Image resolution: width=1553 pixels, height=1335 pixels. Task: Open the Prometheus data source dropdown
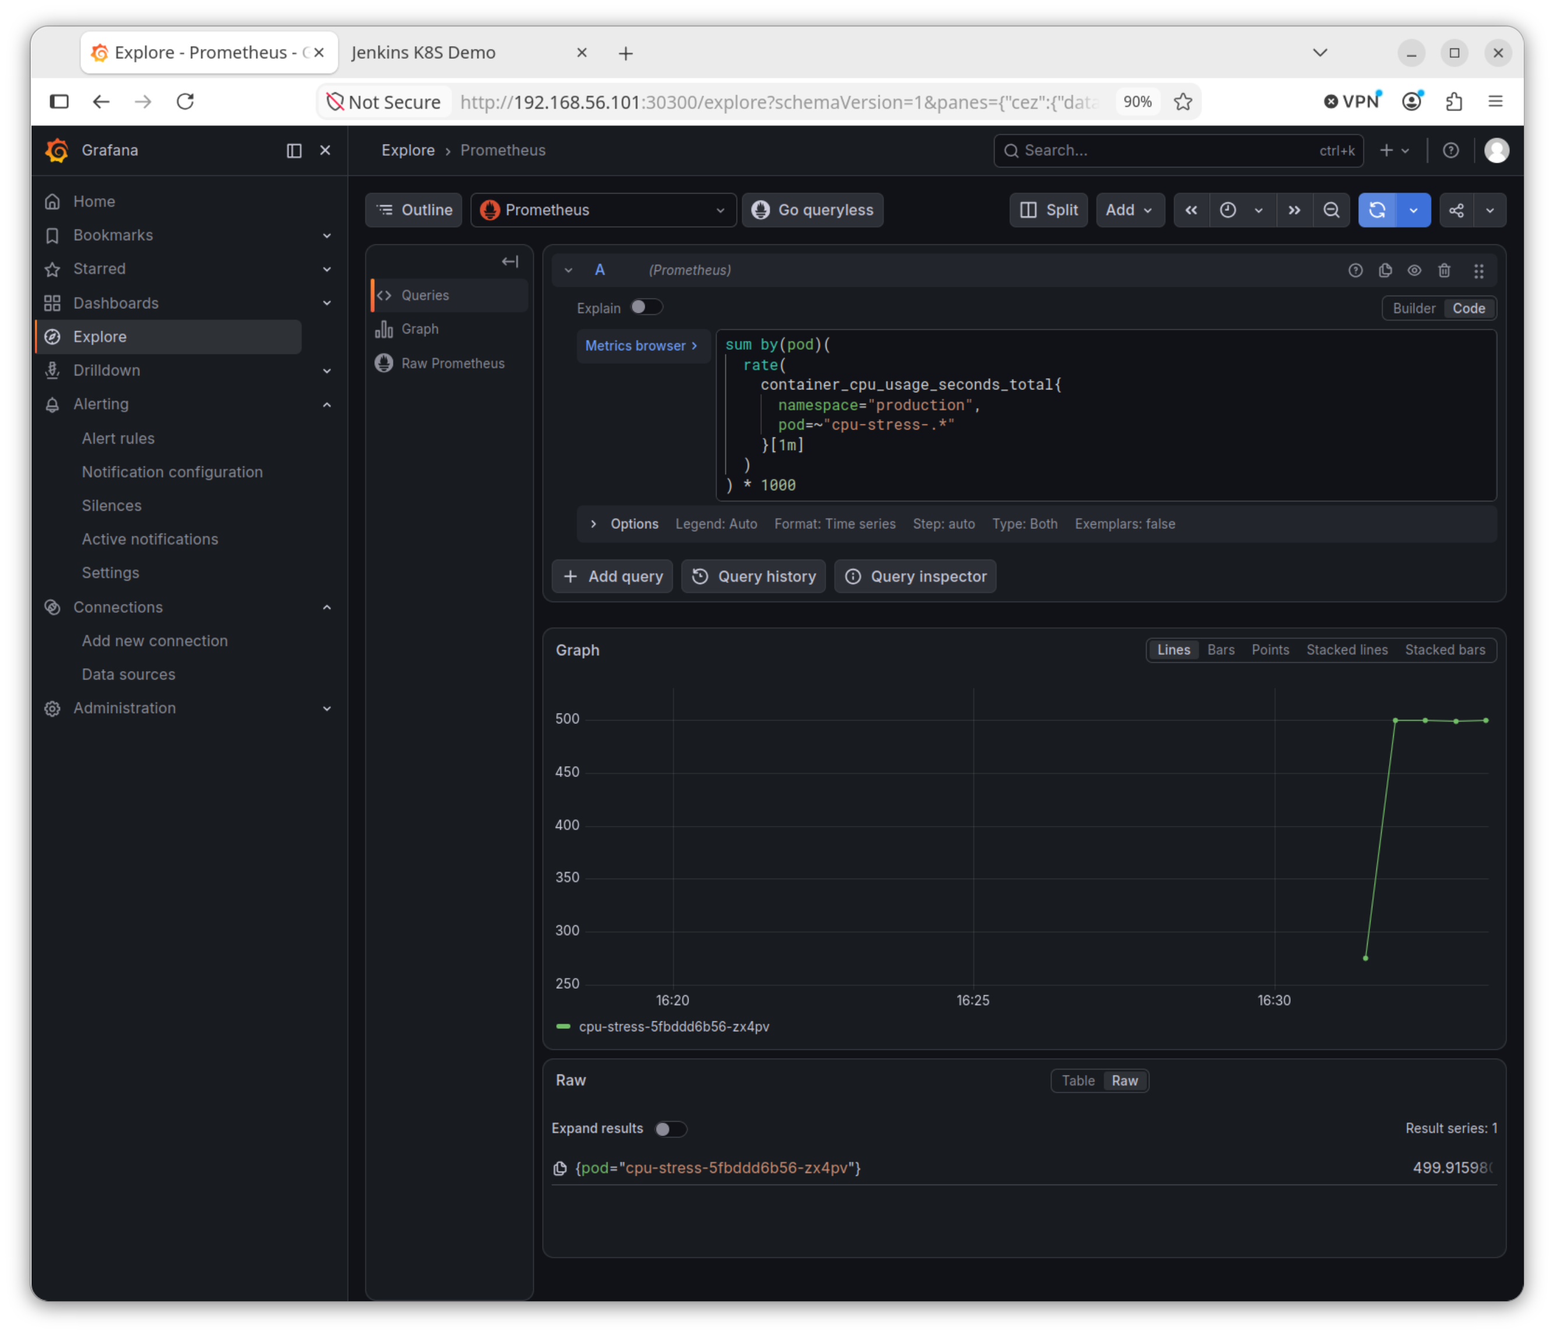pyautogui.click(x=603, y=210)
